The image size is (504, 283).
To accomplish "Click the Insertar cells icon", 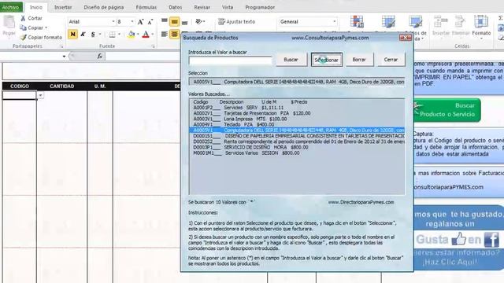I will 441,22.
